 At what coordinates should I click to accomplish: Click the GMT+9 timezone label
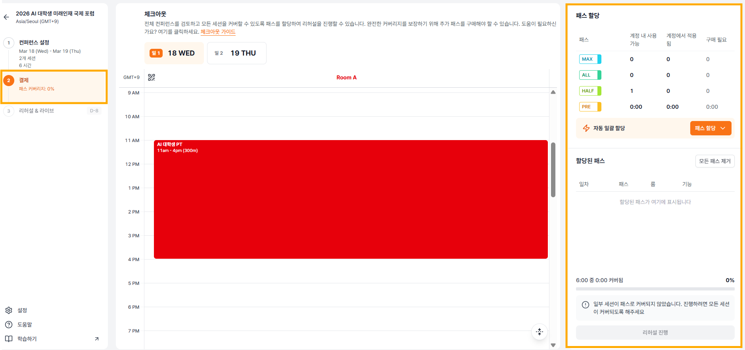131,77
